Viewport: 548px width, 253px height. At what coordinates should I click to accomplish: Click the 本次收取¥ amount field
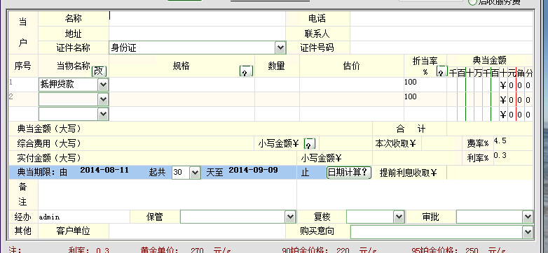coord(441,143)
